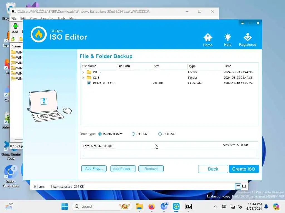Go Back to the previous screen
Viewport: 285px width, 213px height.
pyautogui.click(x=213, y=169)
